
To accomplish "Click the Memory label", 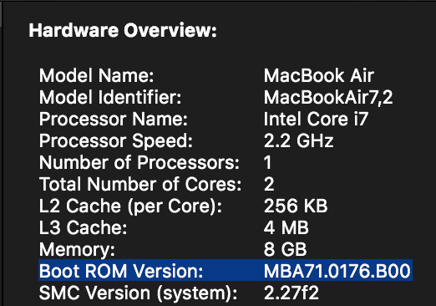I will click(77, 249).
